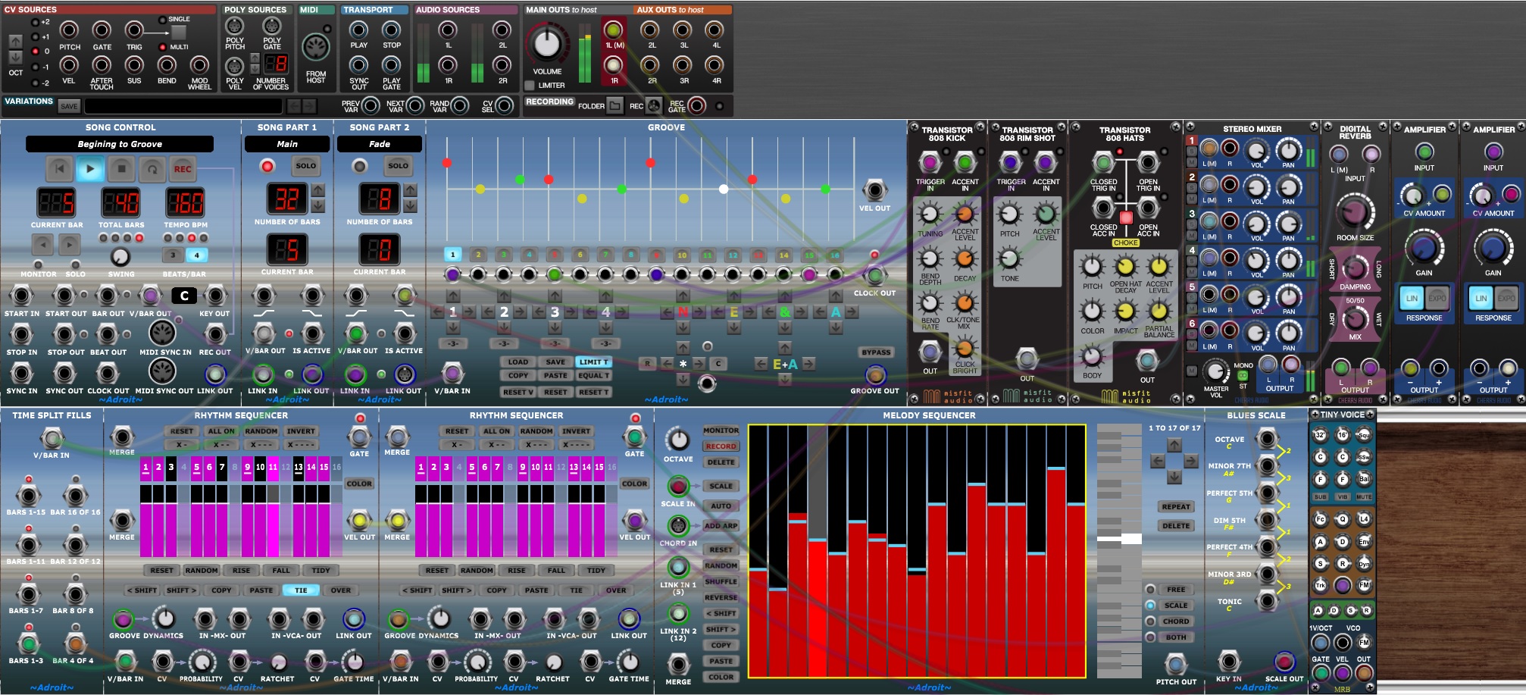The height and width of the screenshot is (695, 1526).
Task: Click the Transport STOP jack
Action: (392, 30)
